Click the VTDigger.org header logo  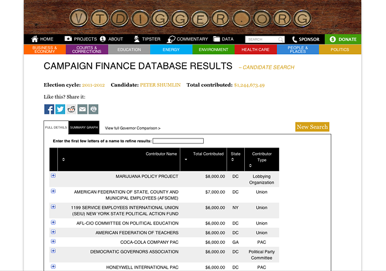tap(191, 18)
